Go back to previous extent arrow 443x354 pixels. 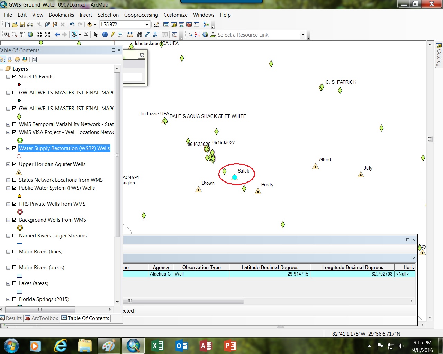[57, 35]
